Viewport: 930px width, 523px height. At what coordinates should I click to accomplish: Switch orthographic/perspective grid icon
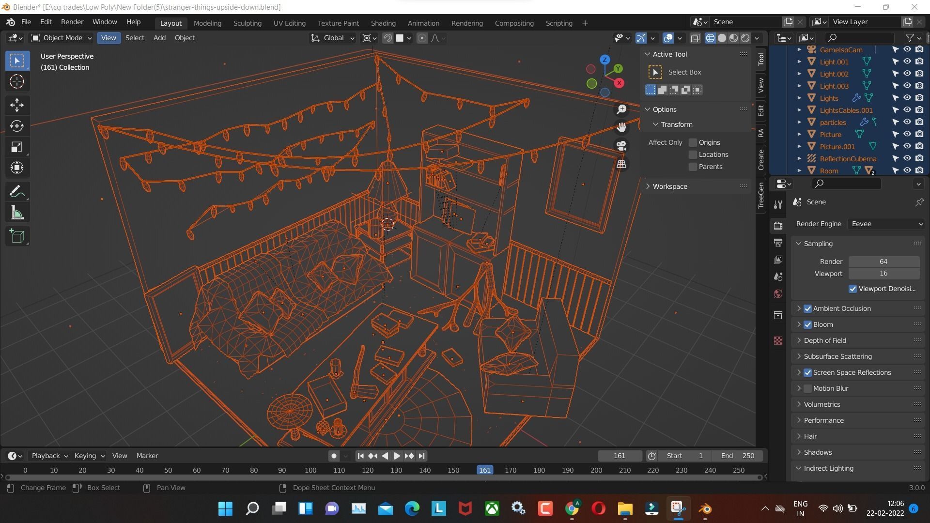tap(621, 164)
